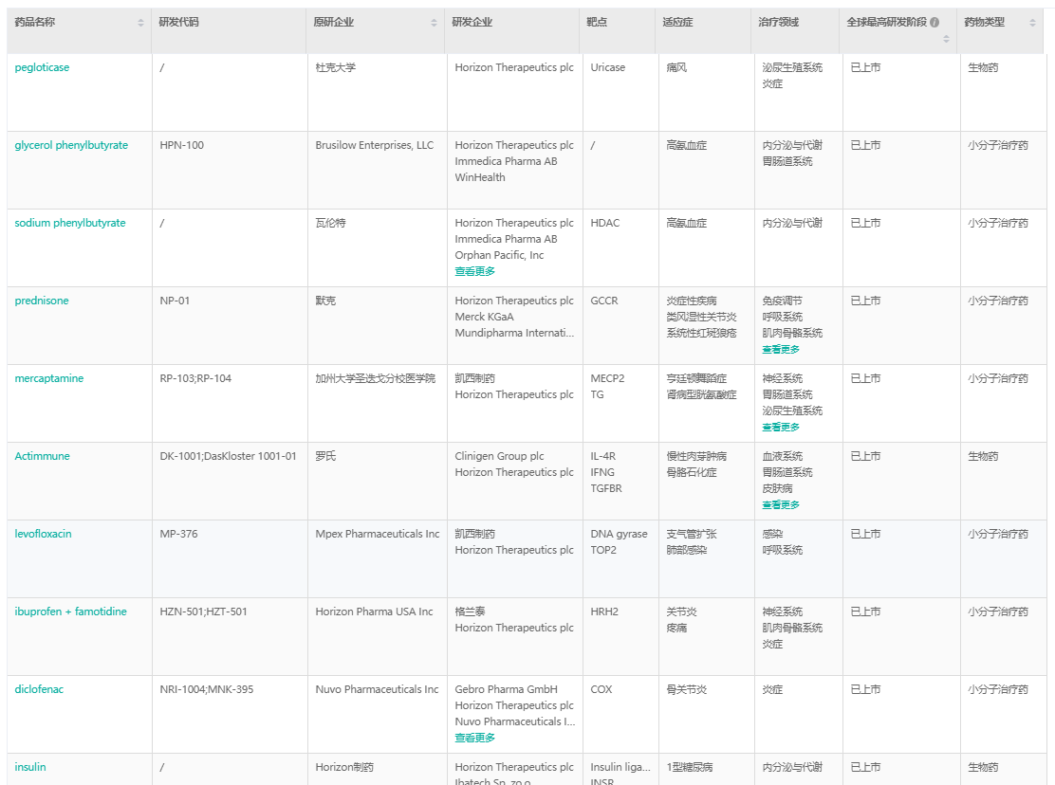The image size is (1055, 785).
Task: Expand 查看更多 in prednisone 治疗领域 cell
Action: pos(781,349)
